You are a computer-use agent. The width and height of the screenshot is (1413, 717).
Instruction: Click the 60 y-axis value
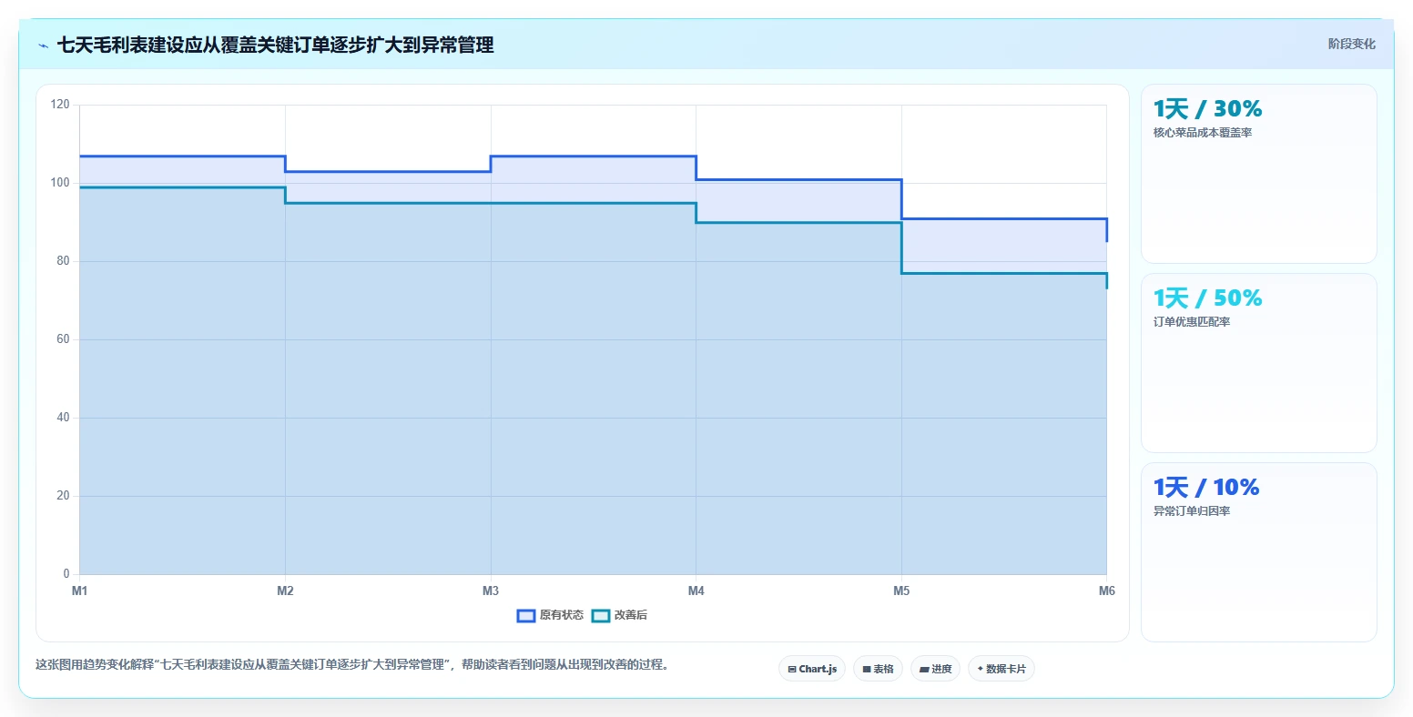click(x=63, y=339)
